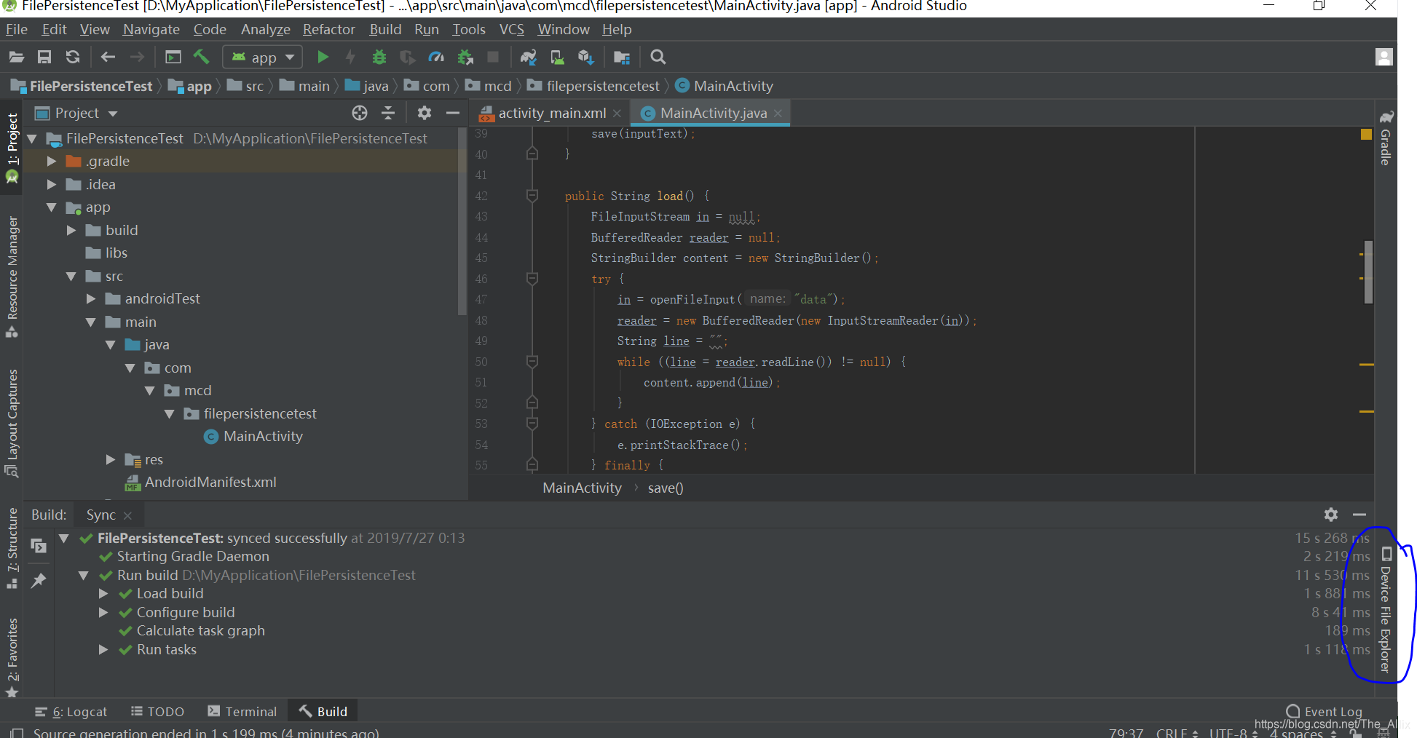Open Build panel settings gear

coord(1331,515)
